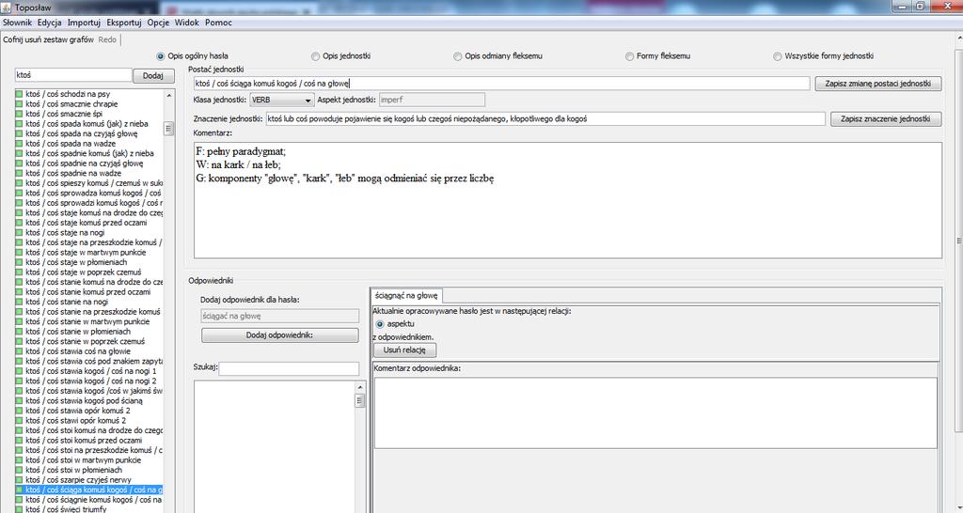Viewport: 963px width, 513px height.
Task: Select the 'aspektu' relation radio button
Action: [380, 323]
